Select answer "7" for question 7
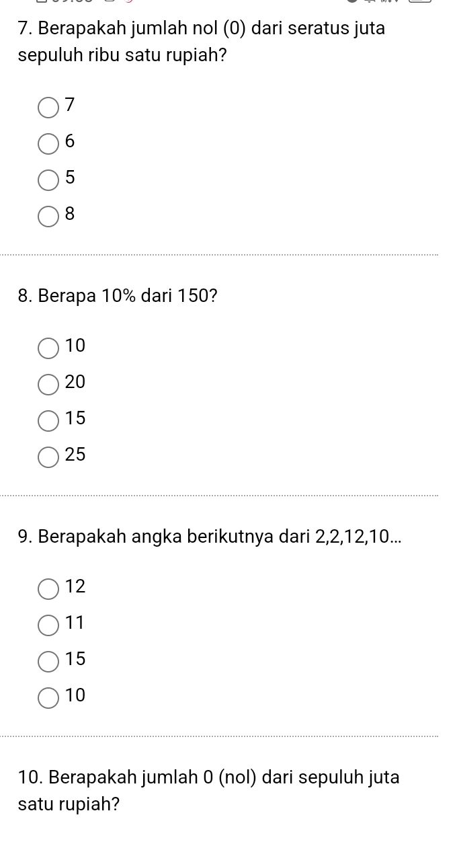This screenshot has width=457, height=846. coord(48,106)
